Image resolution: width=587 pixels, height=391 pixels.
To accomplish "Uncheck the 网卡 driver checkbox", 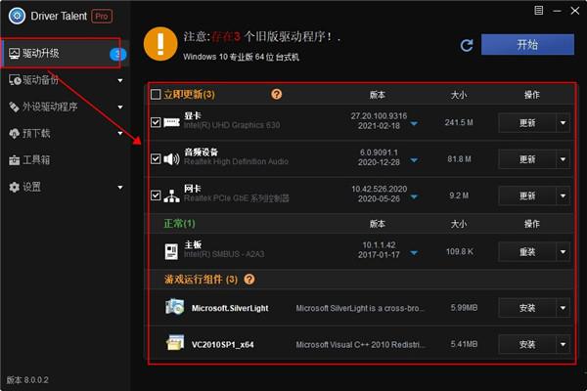I will coord(156,195).
